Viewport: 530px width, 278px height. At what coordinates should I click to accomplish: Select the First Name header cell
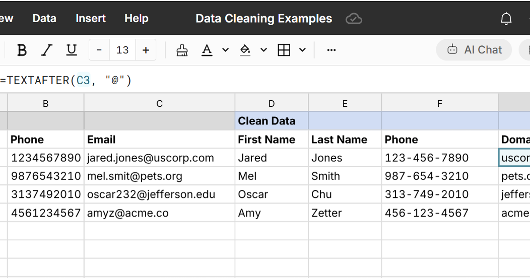pos(272,139)
